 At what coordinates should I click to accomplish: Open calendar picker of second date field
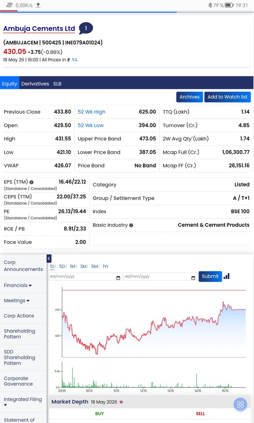[x=193, y=278]
